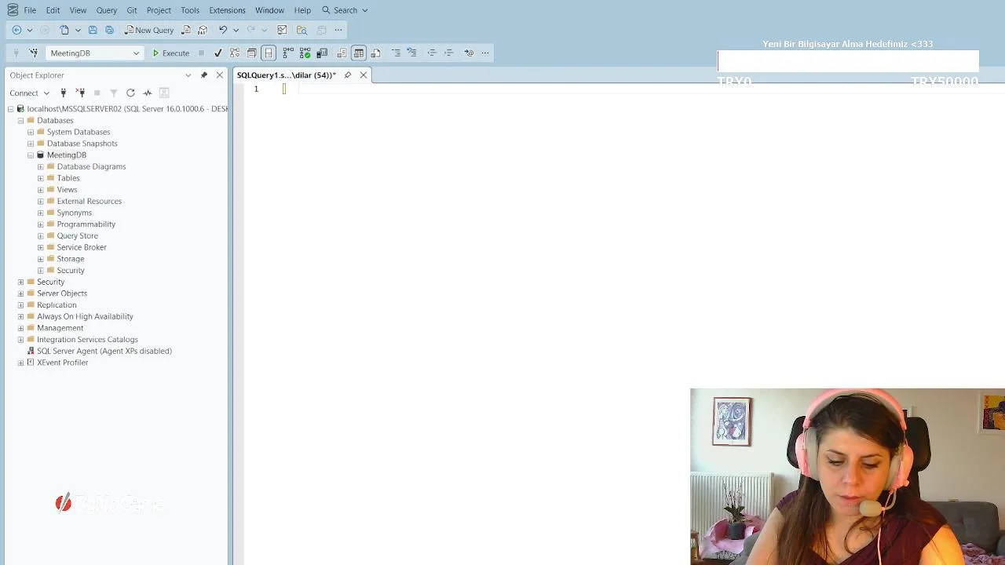Open the undo history dropdown arrow

pyautogui.click(x=236, y=30)
